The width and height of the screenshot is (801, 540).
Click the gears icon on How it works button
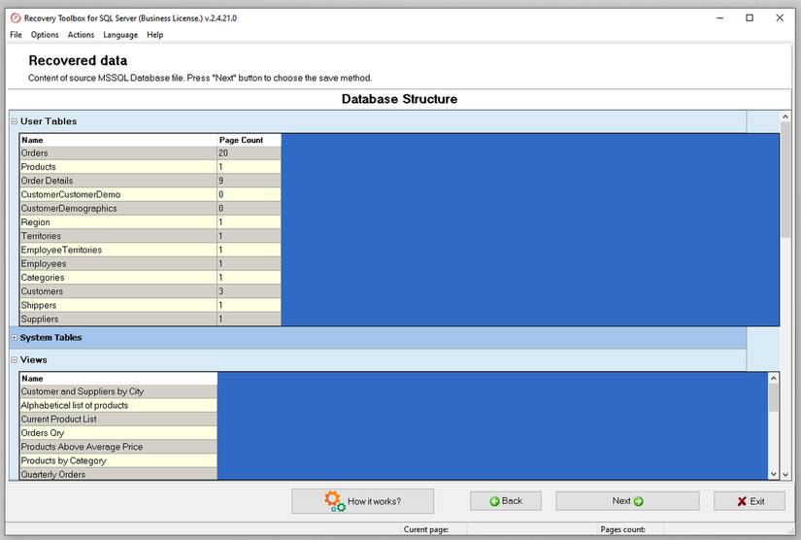click(335, 501)
